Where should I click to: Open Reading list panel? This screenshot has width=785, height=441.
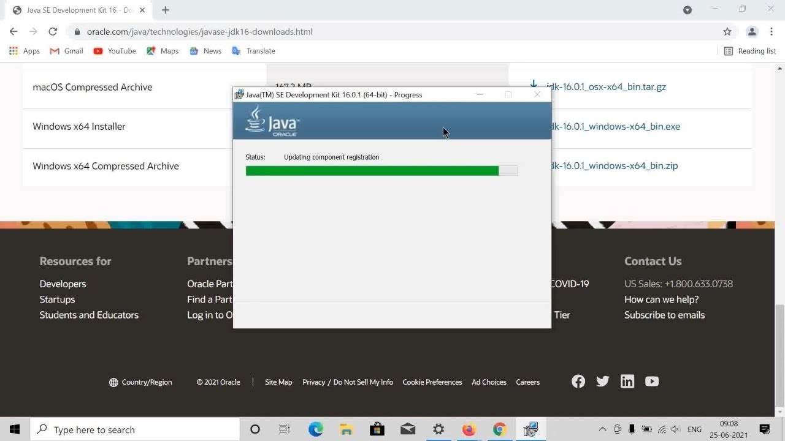pyautogui.click(x=750, y=51)
